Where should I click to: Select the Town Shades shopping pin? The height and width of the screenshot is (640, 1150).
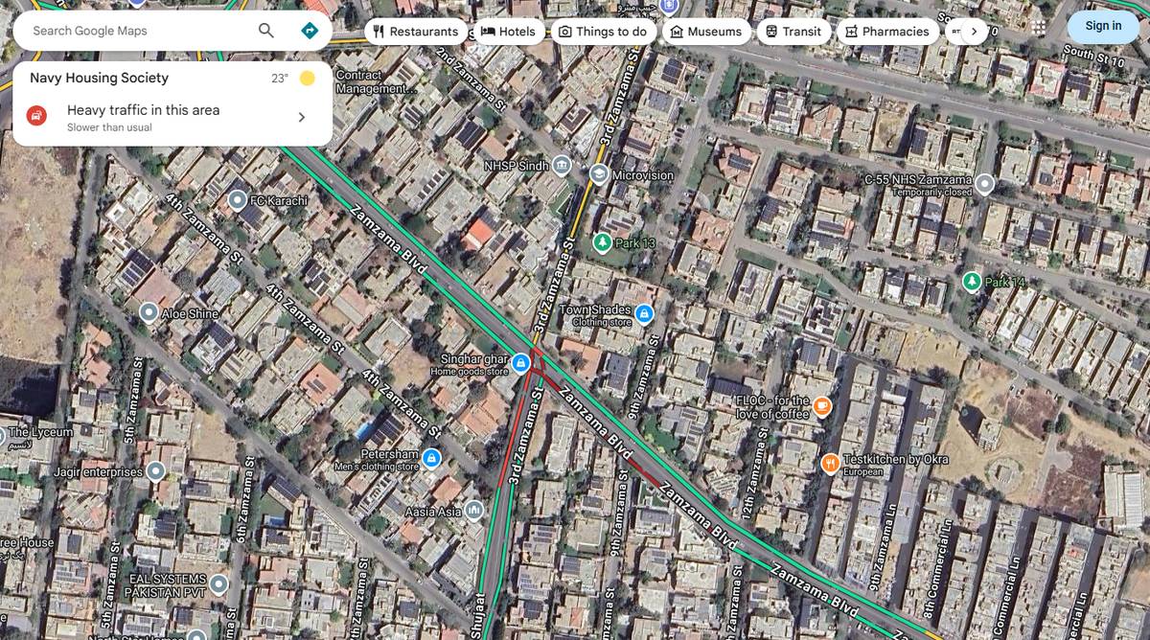pyautogui.click(x=644, y=314)
